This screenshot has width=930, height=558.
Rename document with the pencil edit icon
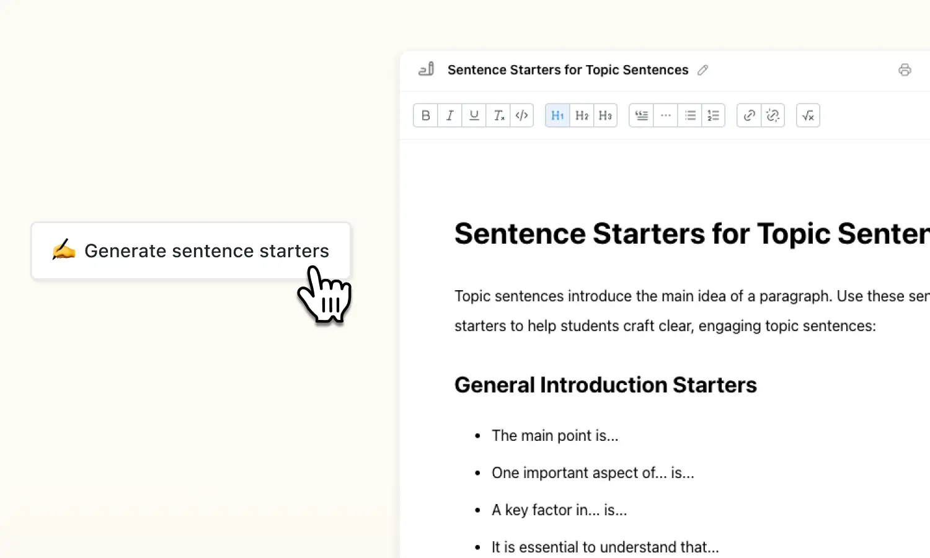pos(703,70)
